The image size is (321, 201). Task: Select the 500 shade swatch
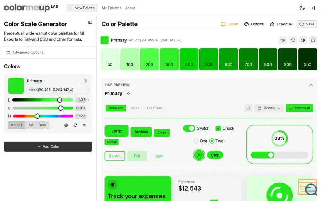(x=209, y=59)
